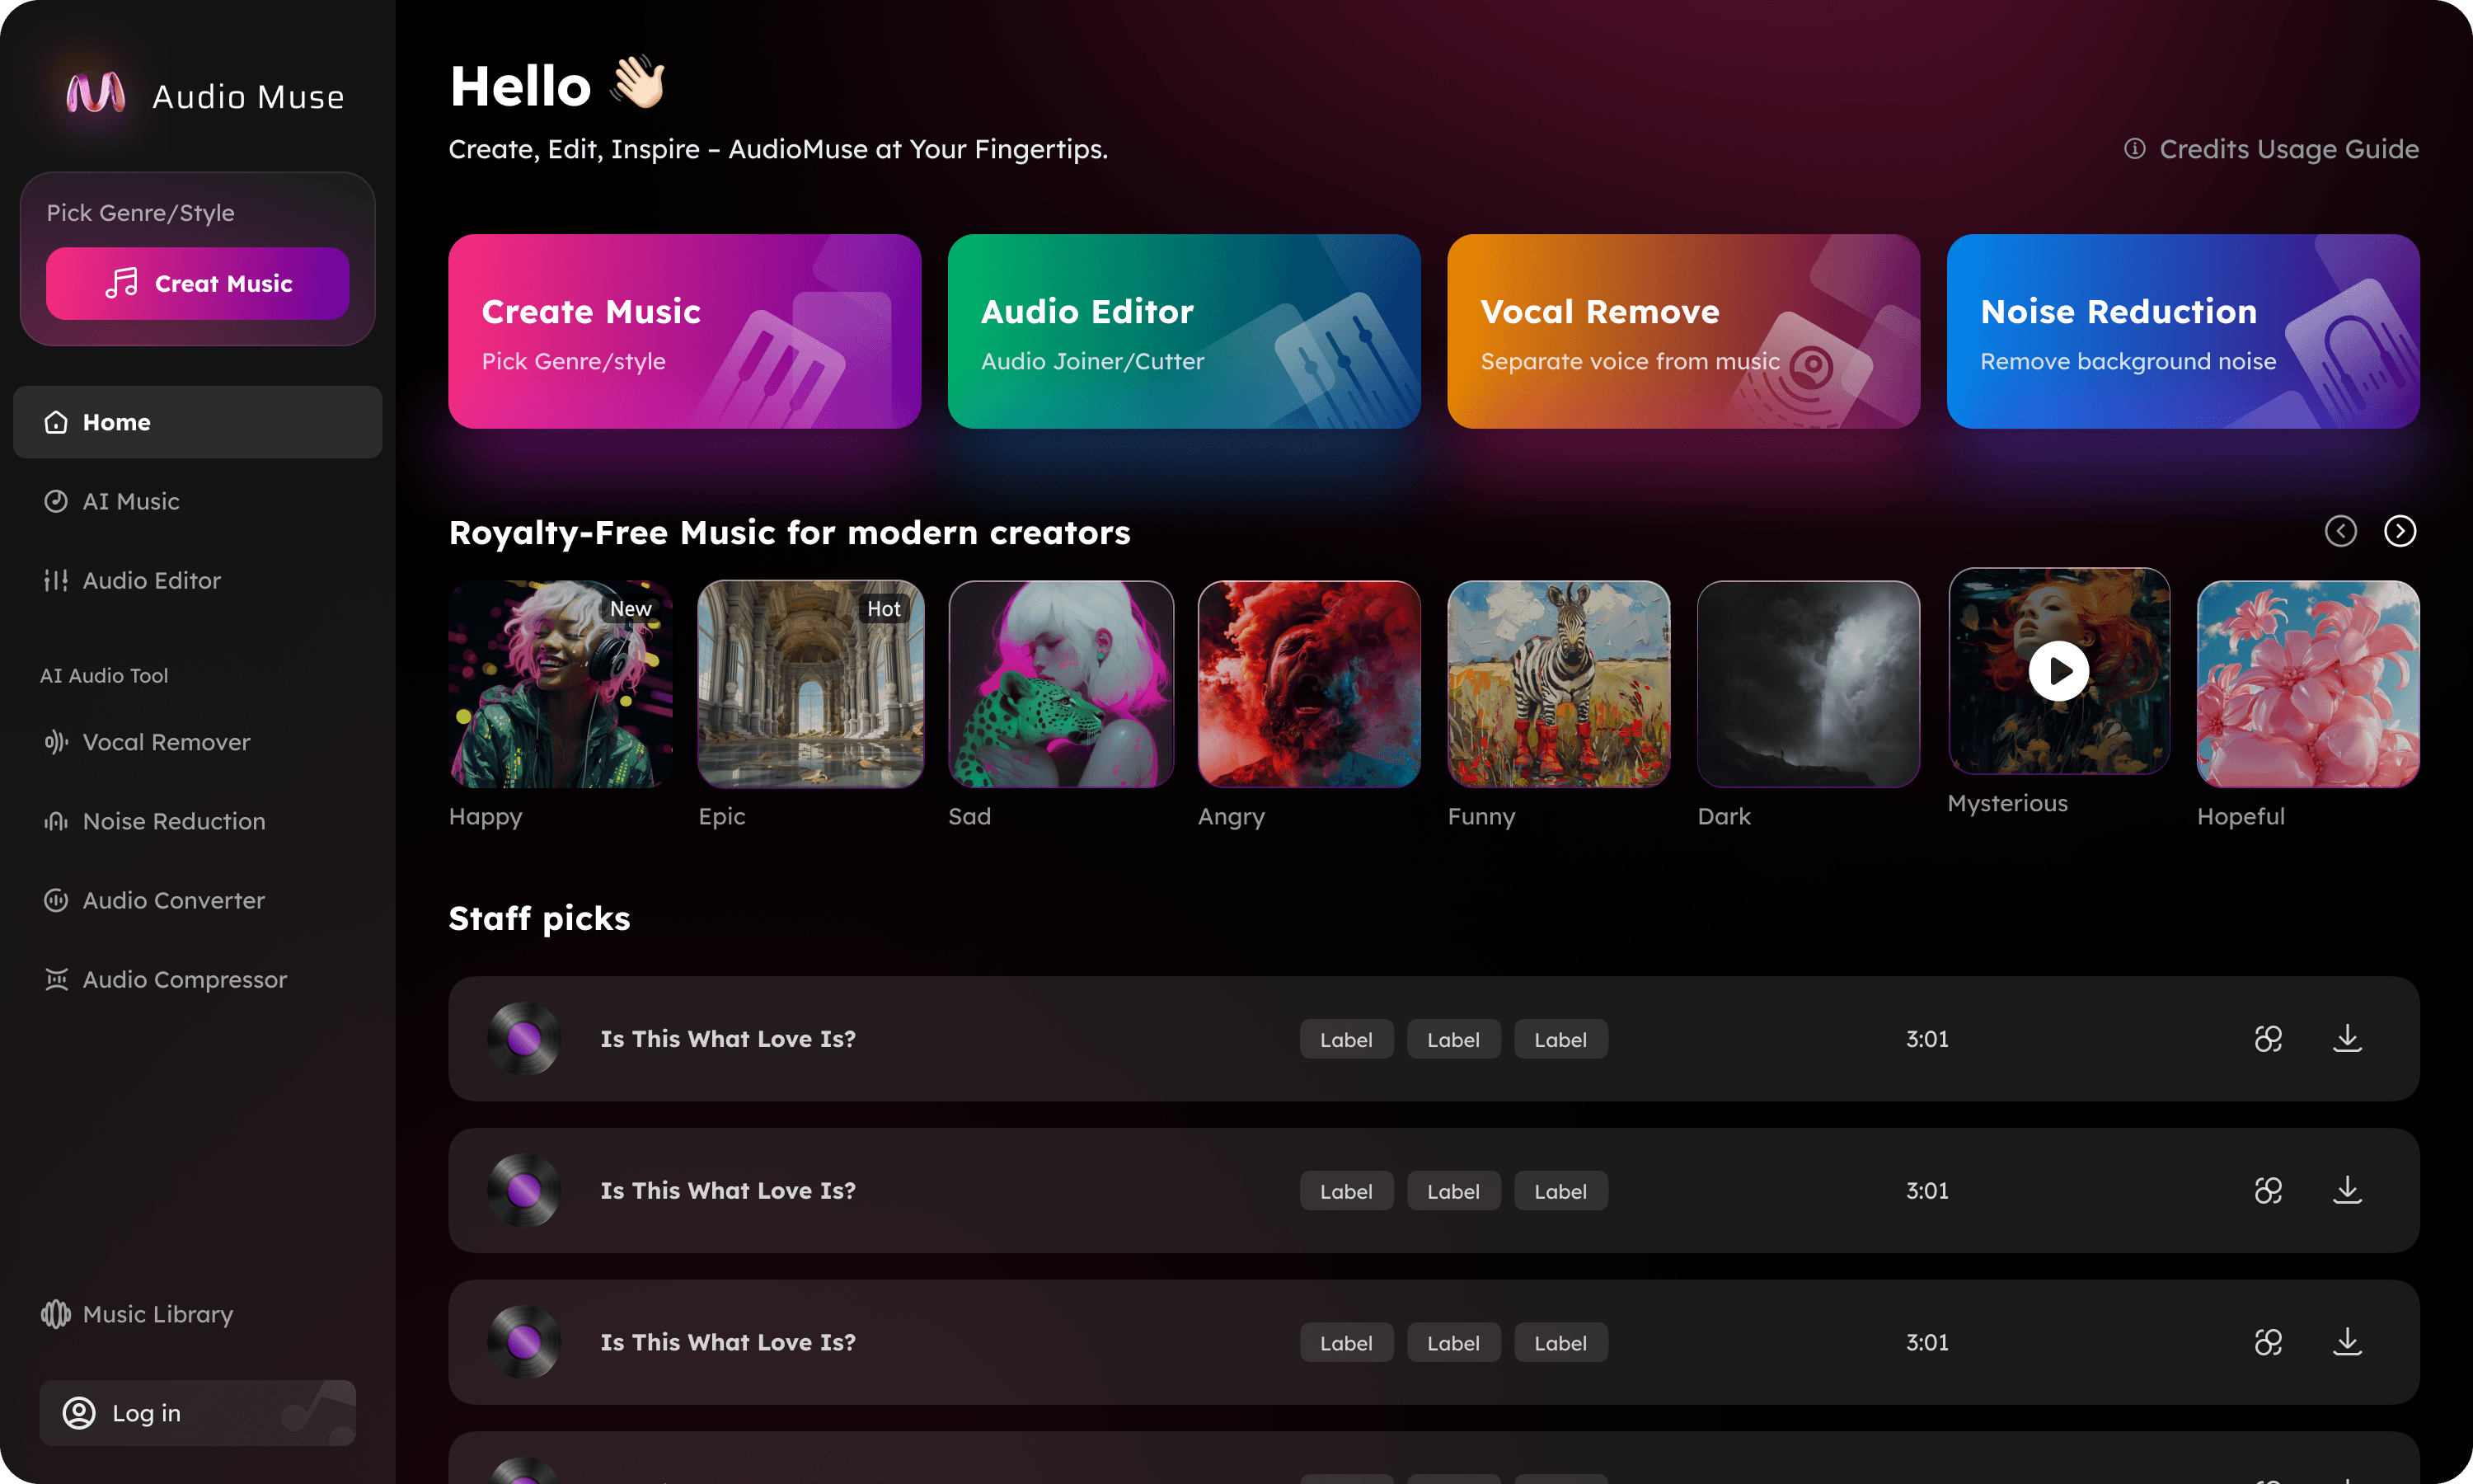Click vinyl disc icon of first staff pick
This screenshot has width=2473, height=1484.
(523, 1039)
